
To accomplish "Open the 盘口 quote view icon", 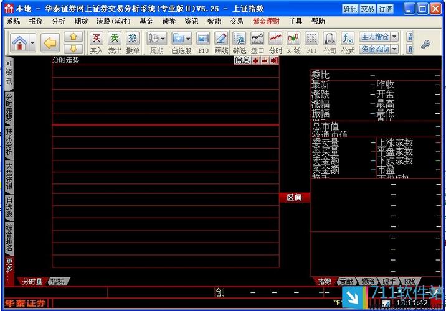I will click(x=257, y=39).
